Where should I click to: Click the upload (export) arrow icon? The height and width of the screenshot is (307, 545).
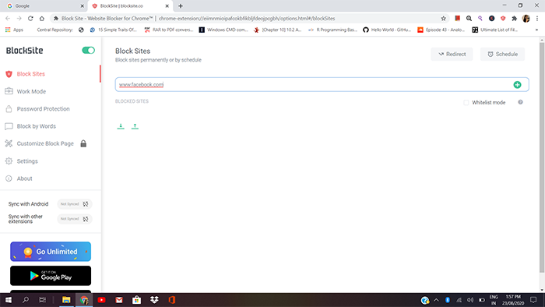pyautogui.click(x=135, y=126)
